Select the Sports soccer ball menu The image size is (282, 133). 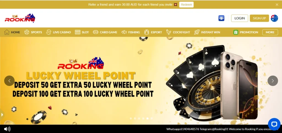(33, 32)
